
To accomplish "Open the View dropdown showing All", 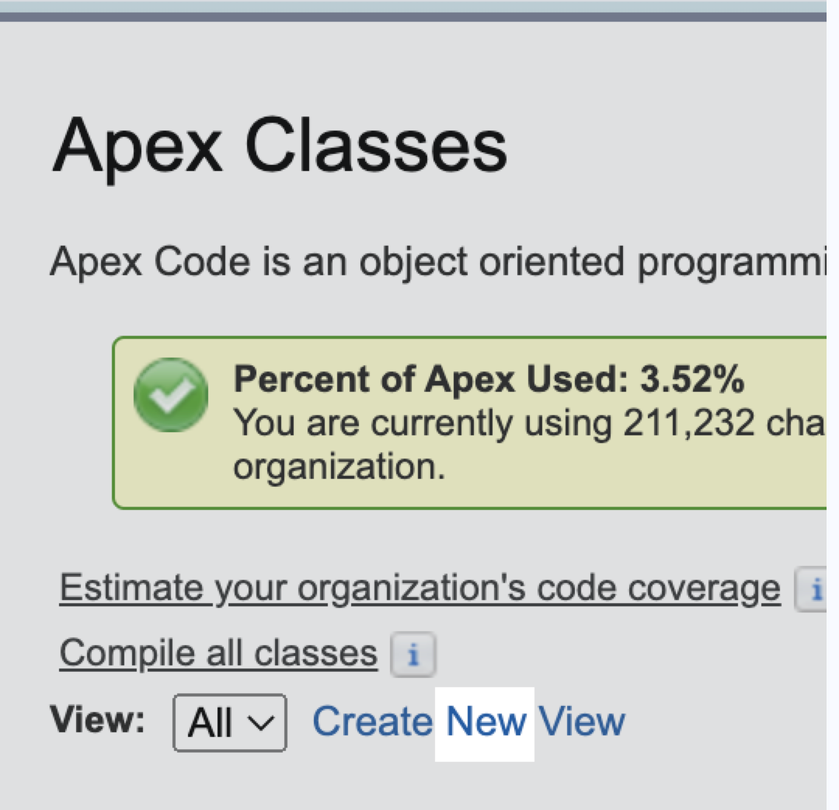I will click(229, 723).
